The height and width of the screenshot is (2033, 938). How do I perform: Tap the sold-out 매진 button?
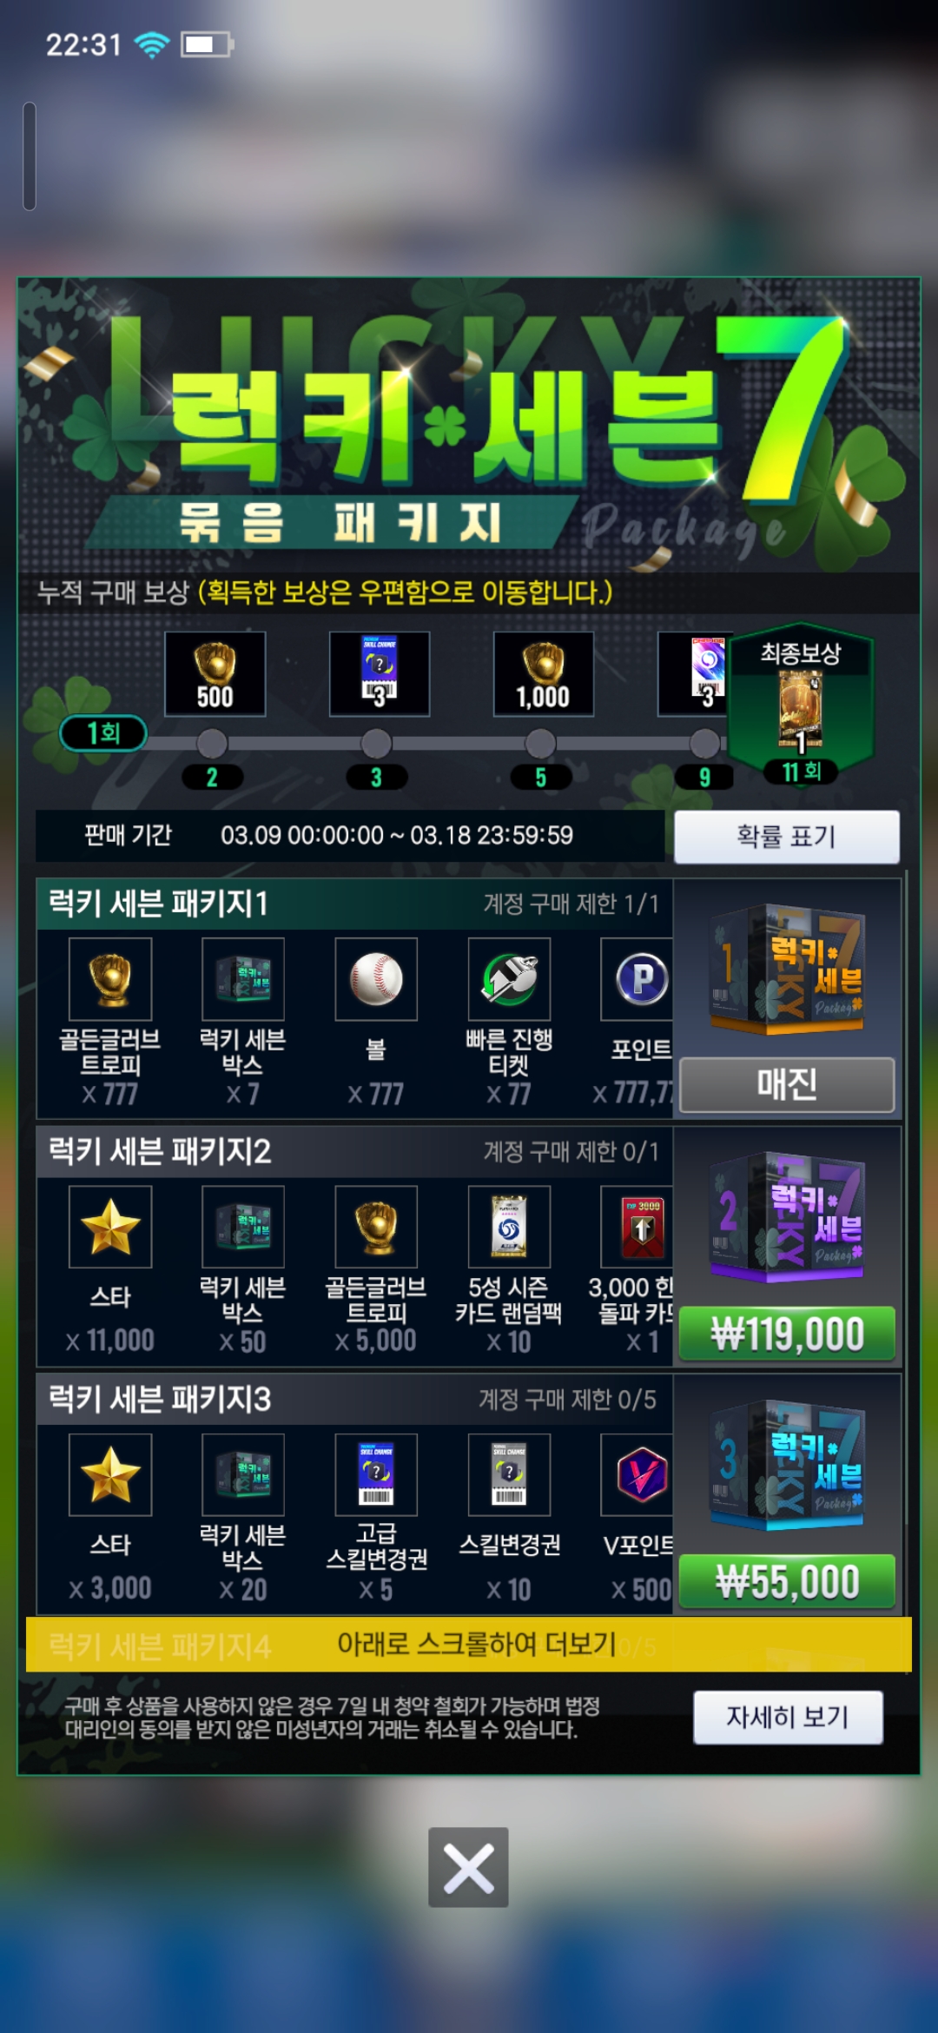click(x=787, y=1084)
